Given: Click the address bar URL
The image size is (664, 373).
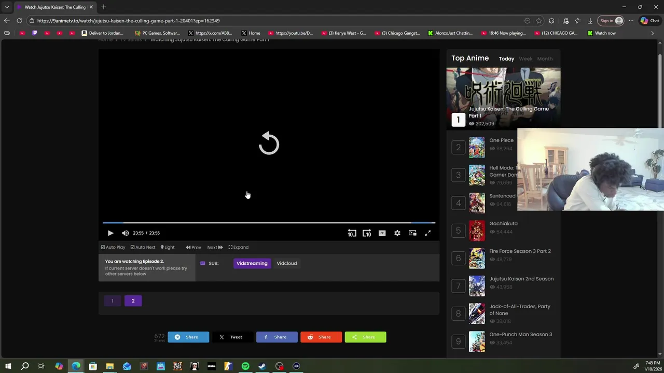Looking at the screenshot, I should [128, 21].
